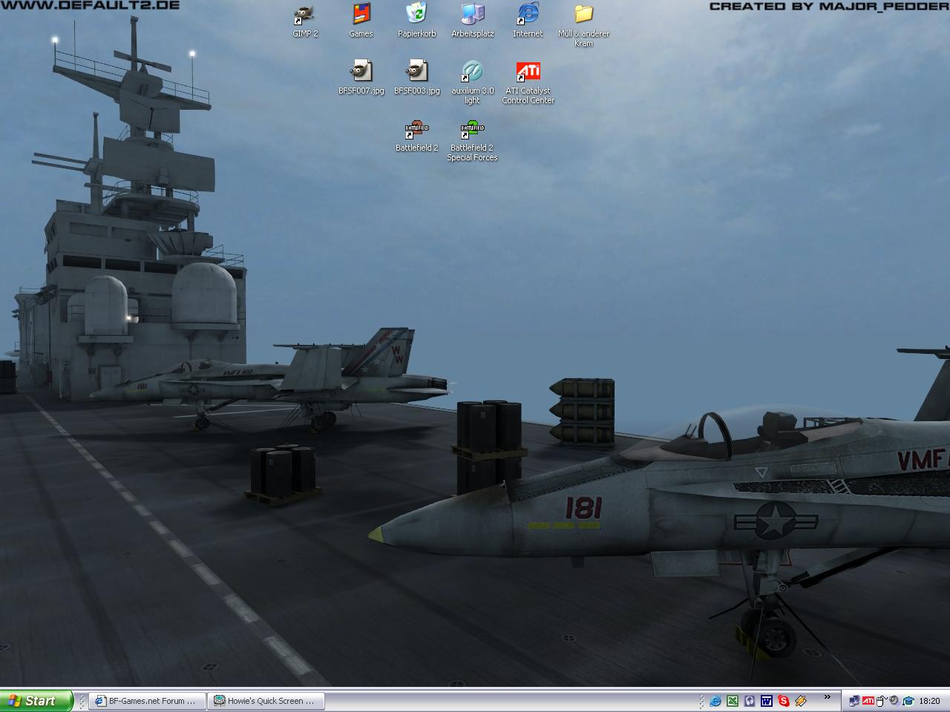
Task: Click the ATI icon in system tray
Action: tap(868, 701)
